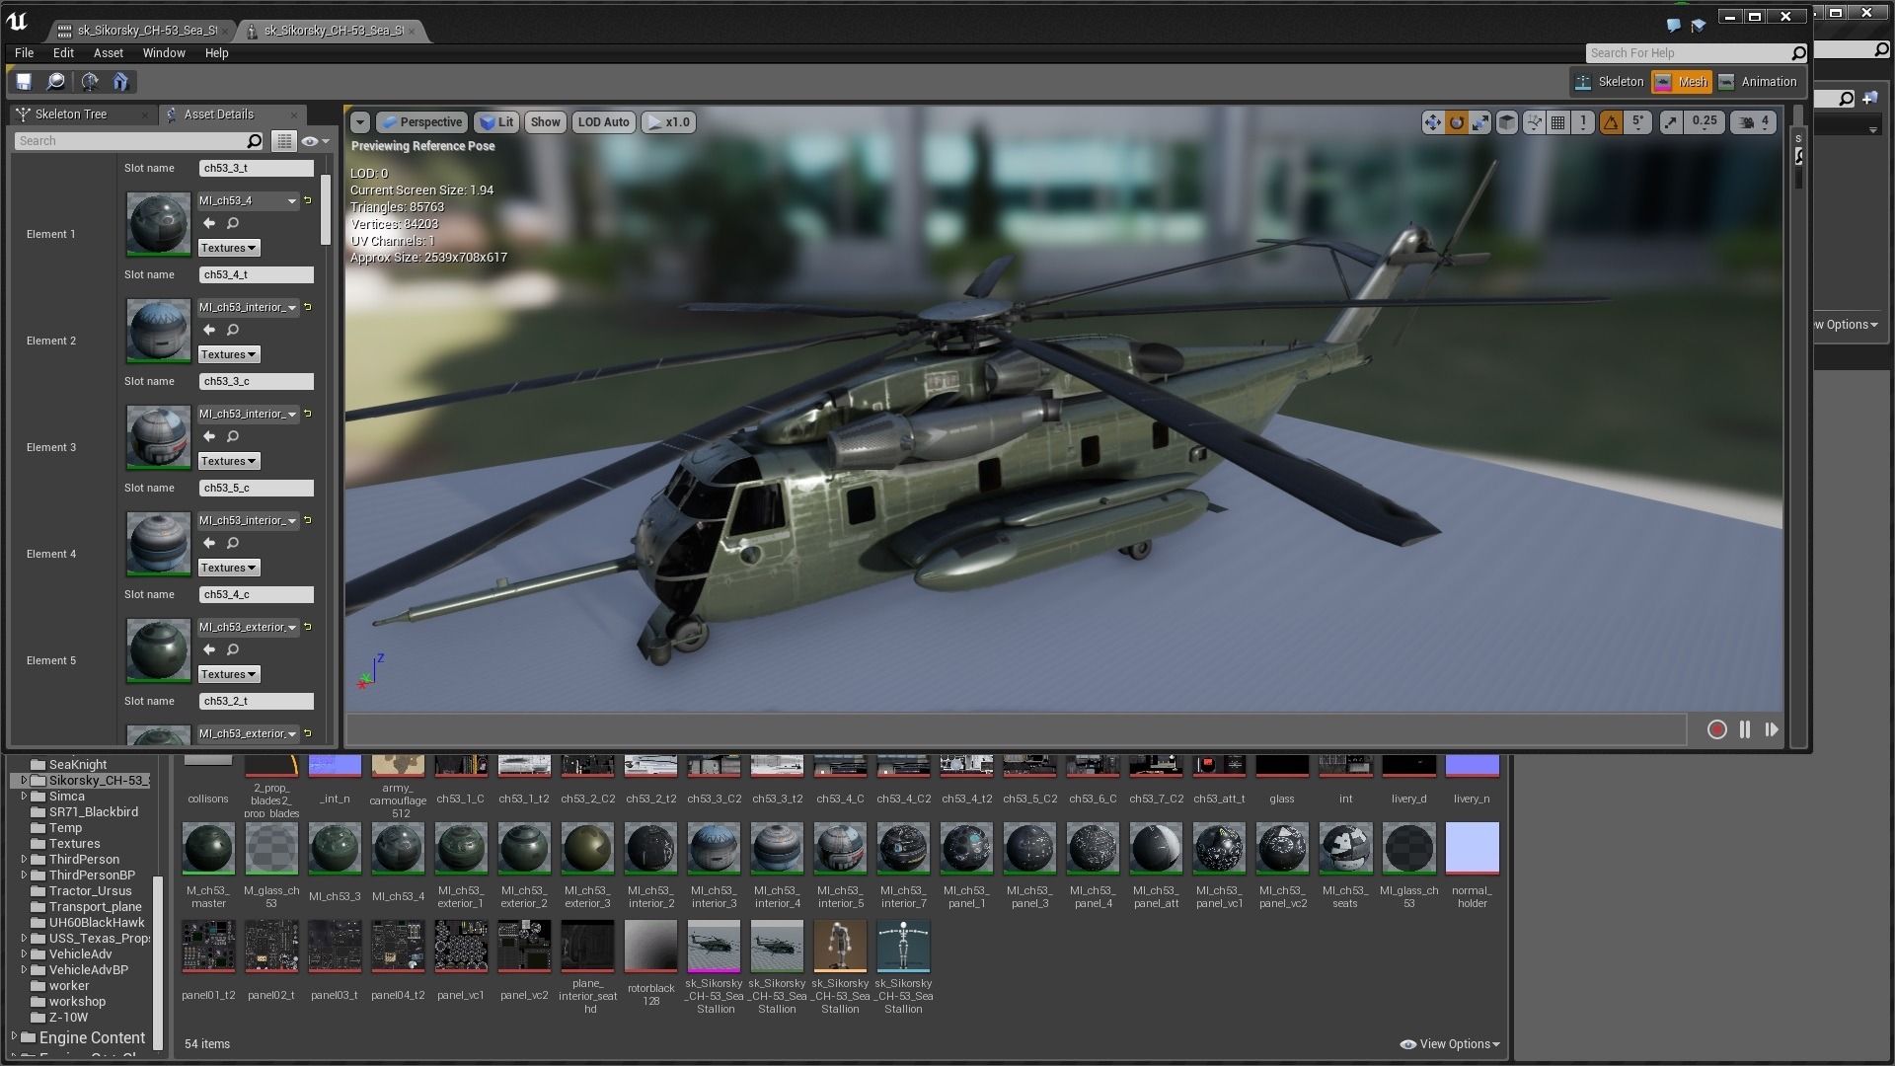Viewport: 1895px width, 1066px height.
Task: Browse to Element 2 material with magnifier
Action: click(233, 331)
